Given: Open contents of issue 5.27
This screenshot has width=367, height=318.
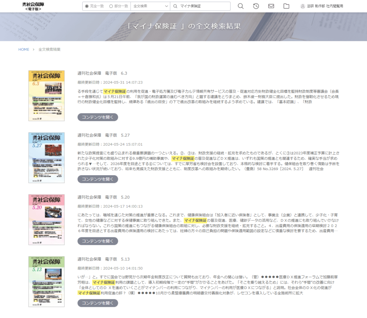Looking at the screenshot, I should coord(97,179).
